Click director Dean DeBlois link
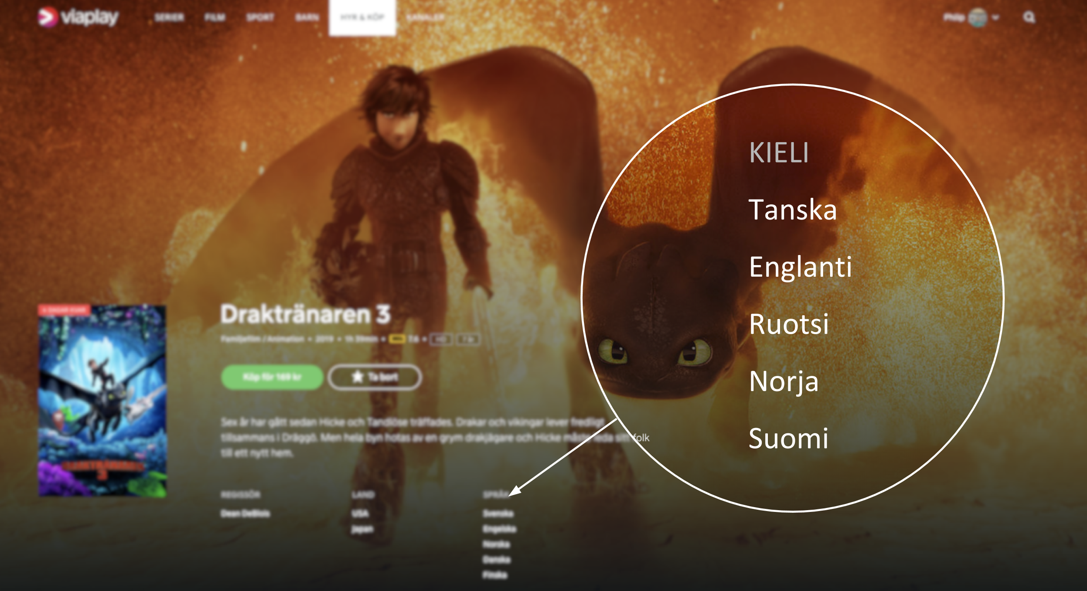Screen dimensions: 1087x591 tap(245, 514)
